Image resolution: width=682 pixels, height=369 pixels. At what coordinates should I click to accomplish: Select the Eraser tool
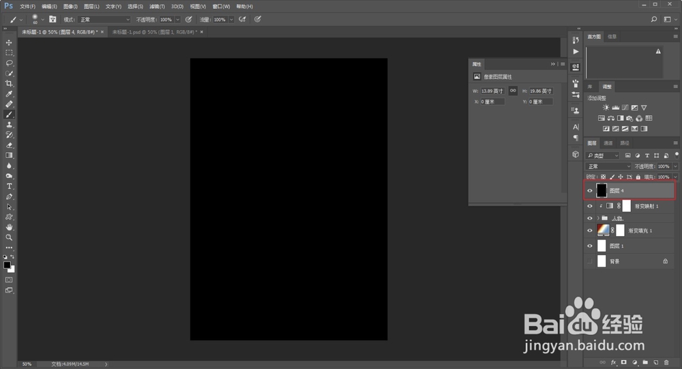point(9,145)
